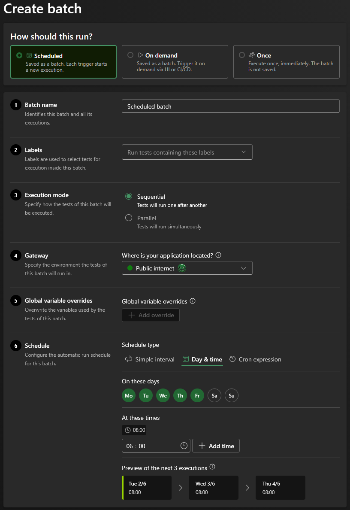Click the Scheduled calendar icon

(x=29, y=56)
